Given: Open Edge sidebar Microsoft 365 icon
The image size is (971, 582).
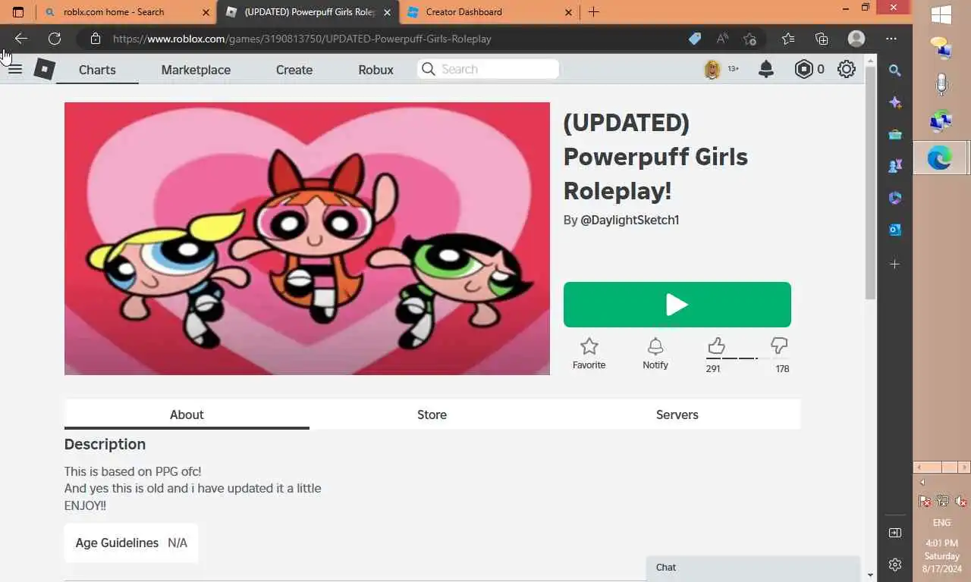Looking at the screenshot, I should click(x=895, y=198).
